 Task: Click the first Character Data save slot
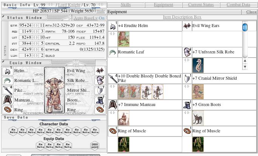click(x=13, y=131)
